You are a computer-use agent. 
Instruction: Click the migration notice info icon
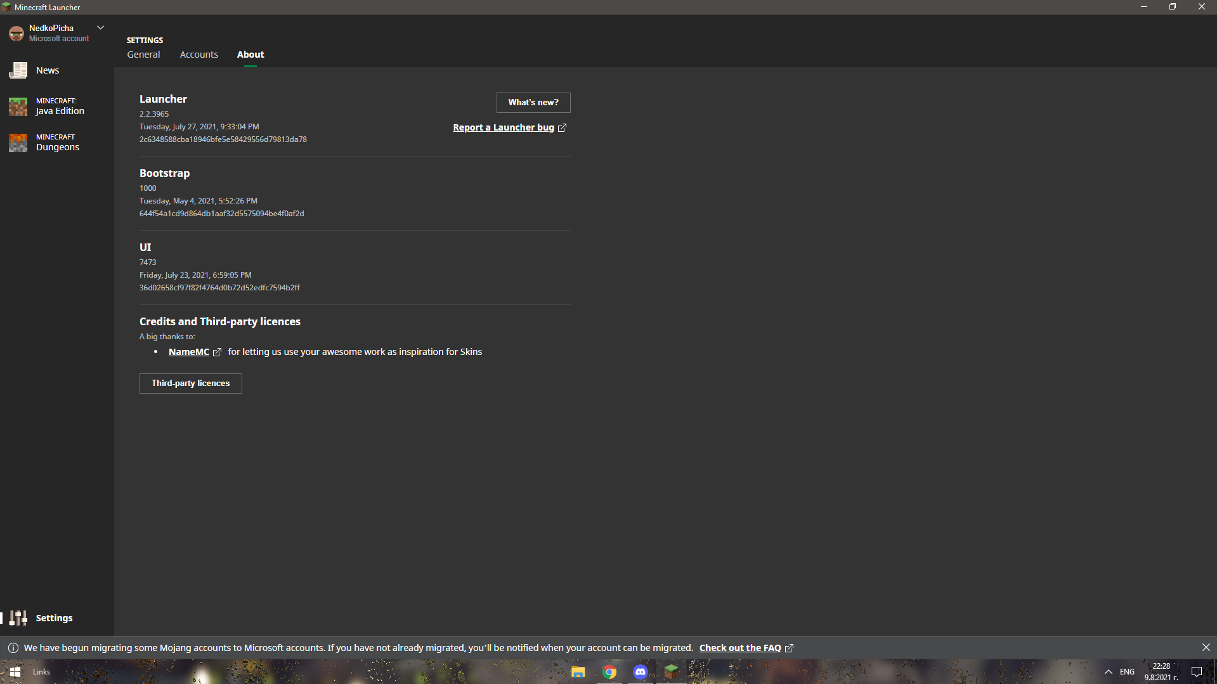[13, 648]
